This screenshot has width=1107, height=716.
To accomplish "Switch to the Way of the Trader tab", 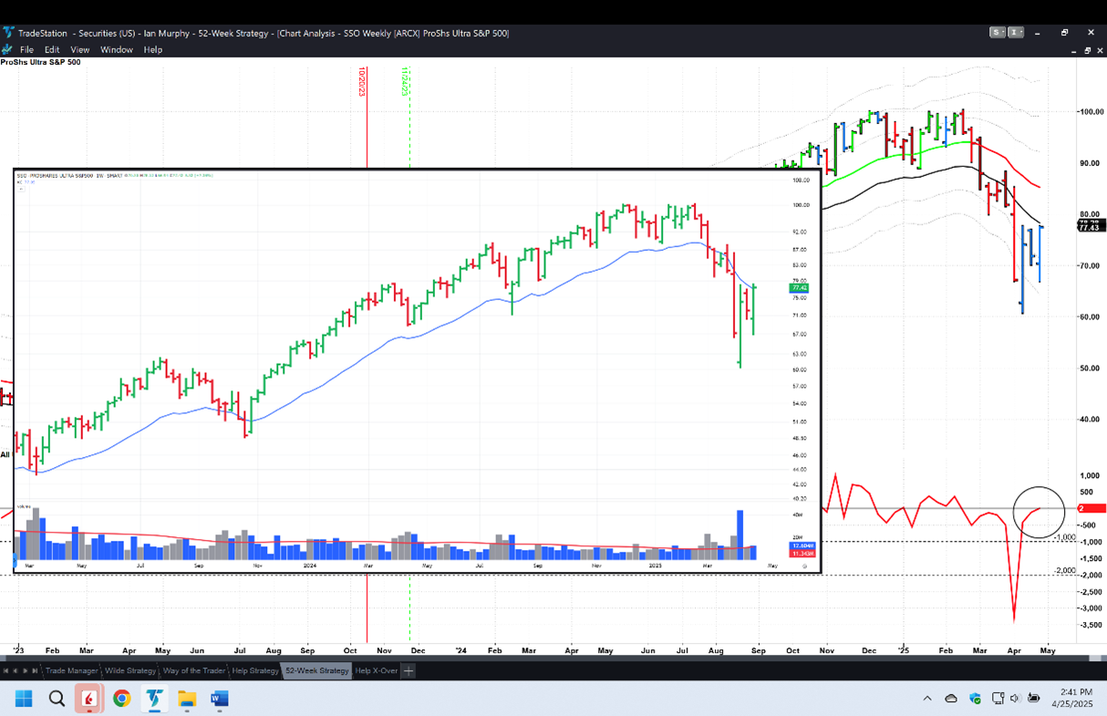I will [x=193, y=670].
